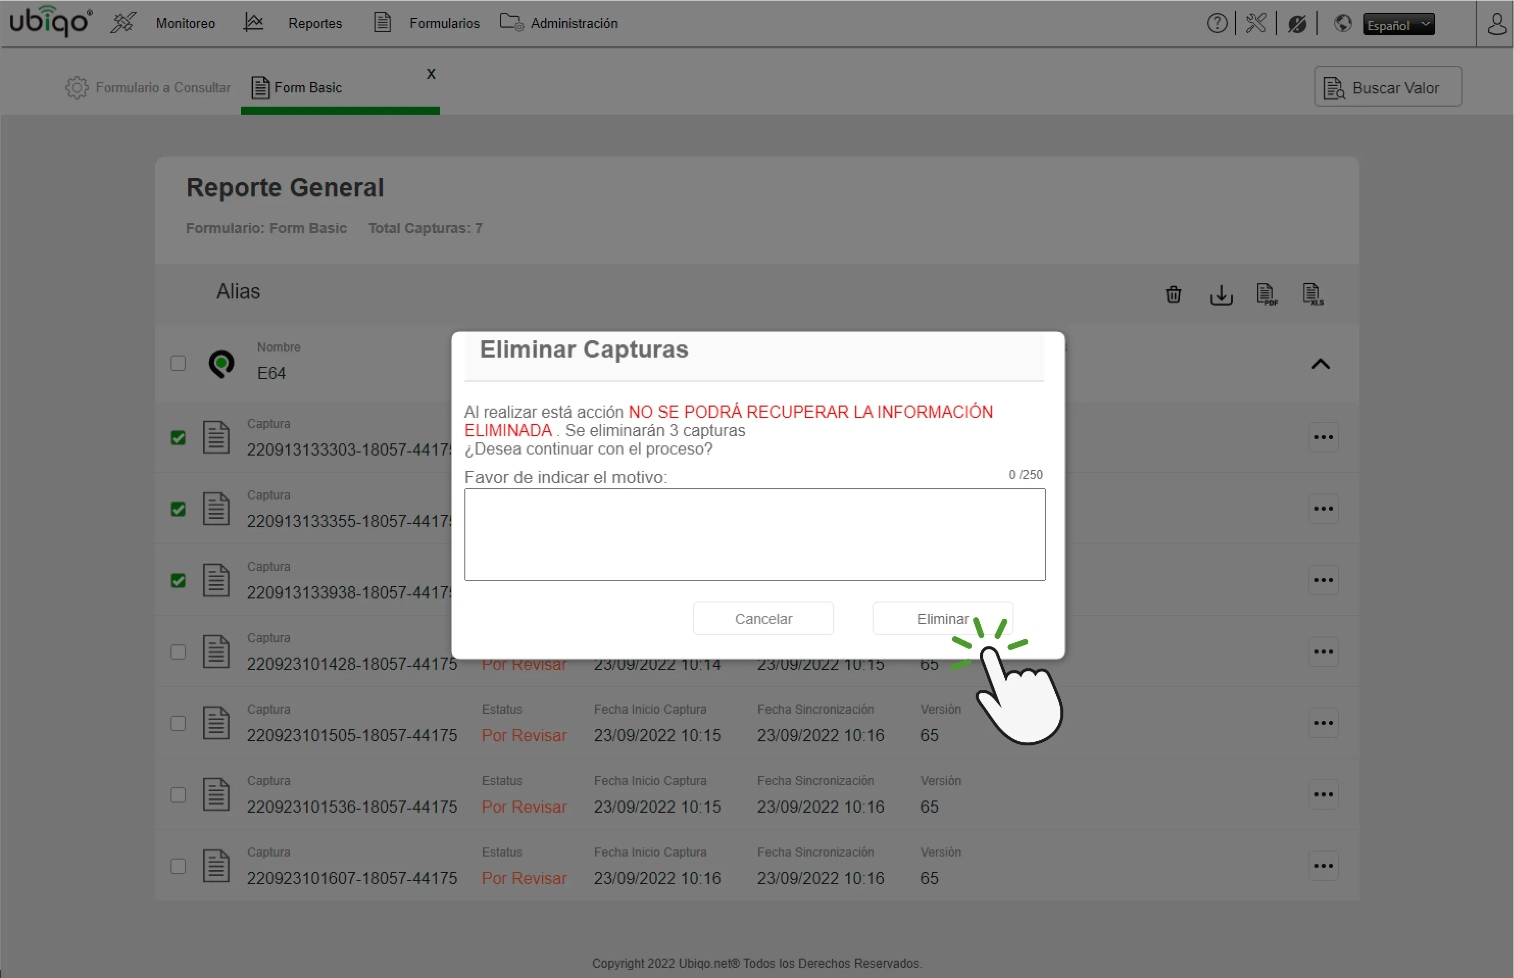Open the tools wrench icon in header
The height and width of the screenshot is (978, 1514).
(1255, 23)
